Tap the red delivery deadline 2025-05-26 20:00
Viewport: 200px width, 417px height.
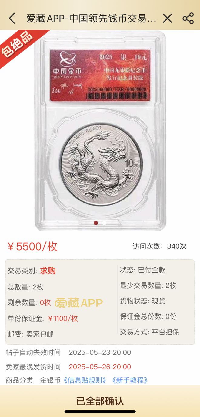click(100, 367)
